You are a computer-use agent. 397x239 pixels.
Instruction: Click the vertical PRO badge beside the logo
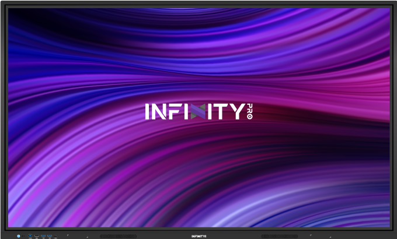250,111
